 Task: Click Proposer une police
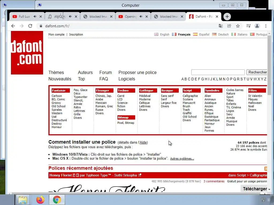pyautogui.click(x=138, y=72)
